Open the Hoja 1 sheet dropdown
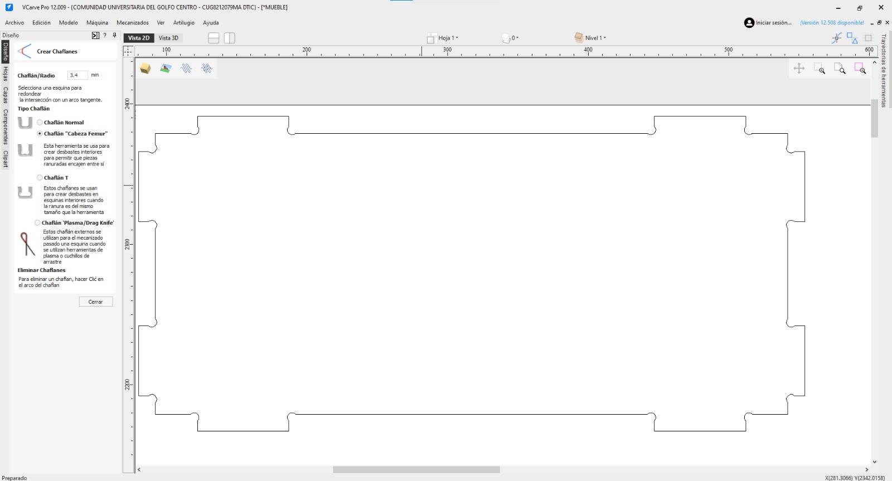892x481 pixels. click(443, 38)
